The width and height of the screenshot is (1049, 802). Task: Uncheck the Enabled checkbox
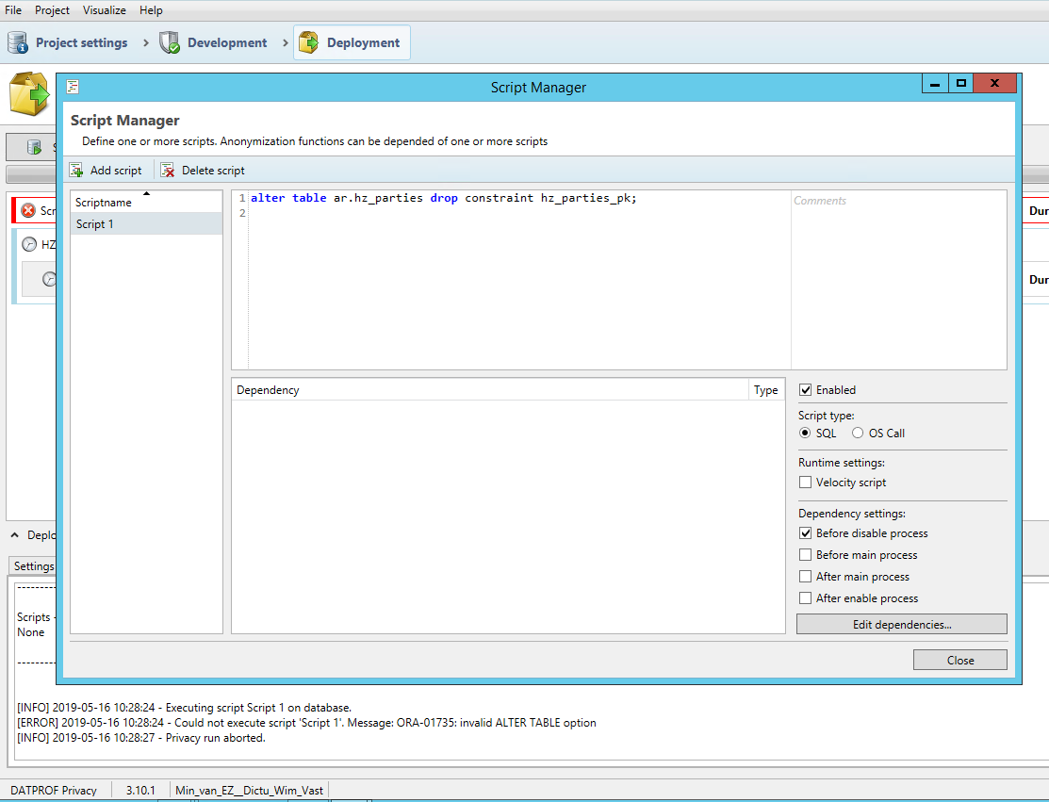coord(806,390)
